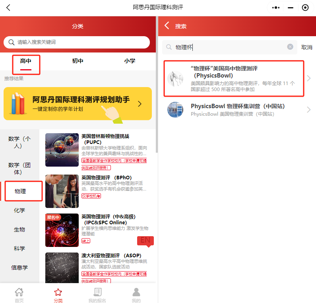
Task: Close the mini program via circle target icon
Action: click(x=305, y=8)
